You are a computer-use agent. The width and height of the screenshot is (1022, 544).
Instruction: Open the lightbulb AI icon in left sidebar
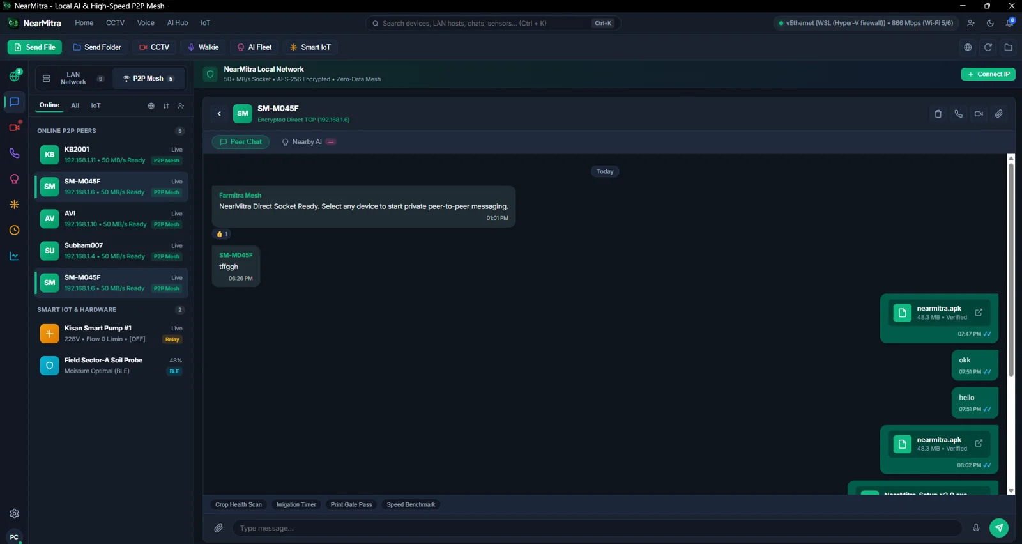pos(14,179)
